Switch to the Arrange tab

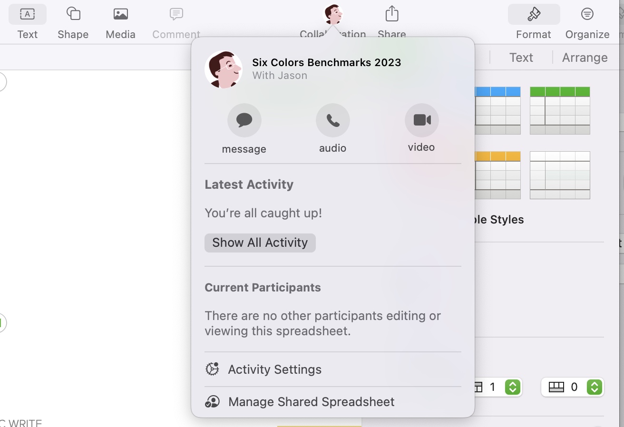click(x=585, y=58)
